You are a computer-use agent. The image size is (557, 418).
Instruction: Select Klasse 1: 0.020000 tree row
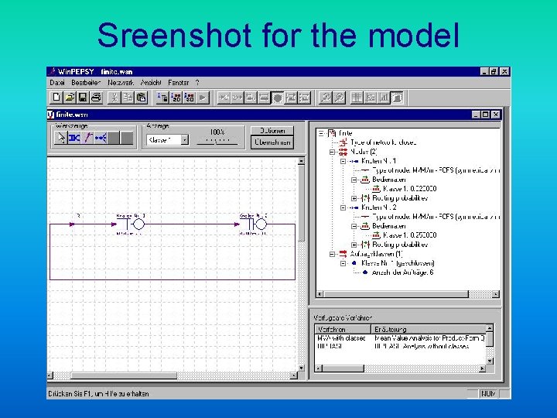click(x=409, y=189)
